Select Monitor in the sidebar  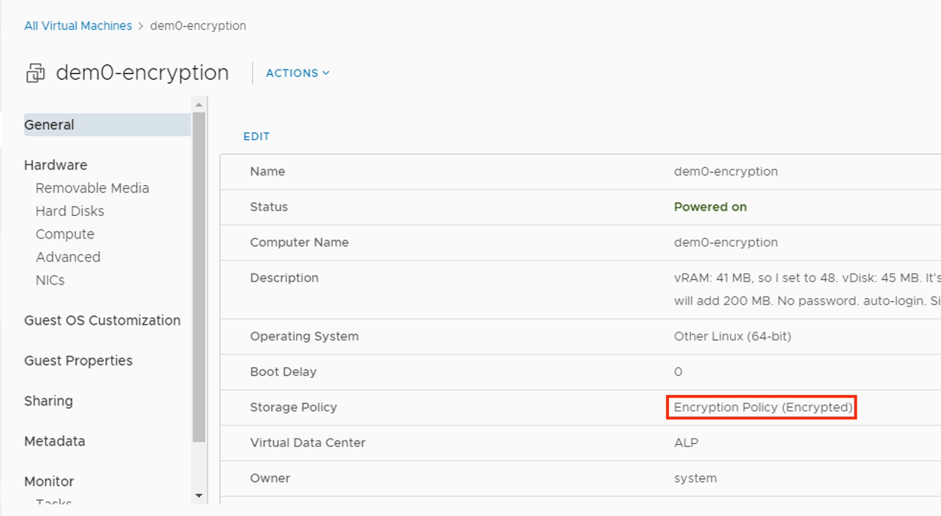coord(49,481)
